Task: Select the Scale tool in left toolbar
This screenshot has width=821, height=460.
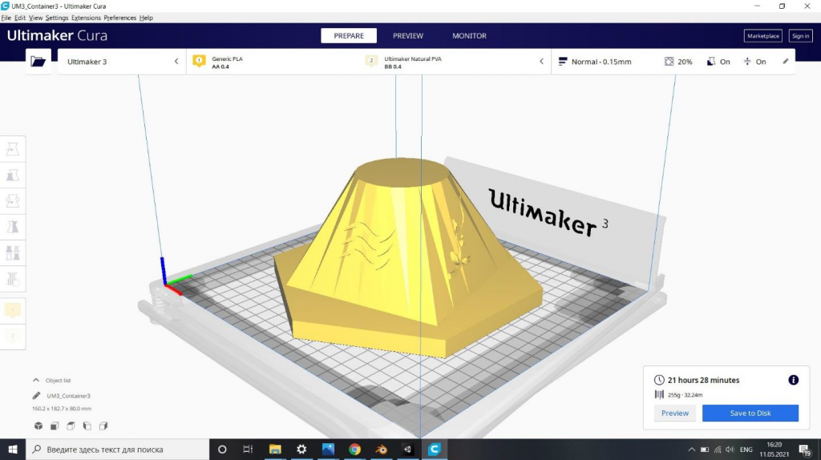Action: pos(13,176)
